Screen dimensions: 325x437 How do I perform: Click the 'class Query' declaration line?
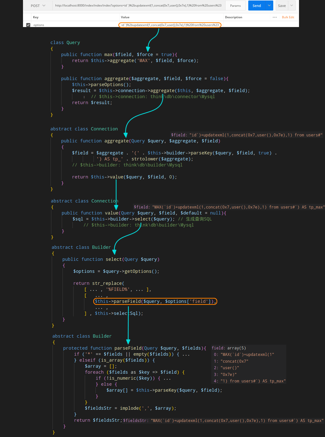pyautogui.click(x=65, y=43)
